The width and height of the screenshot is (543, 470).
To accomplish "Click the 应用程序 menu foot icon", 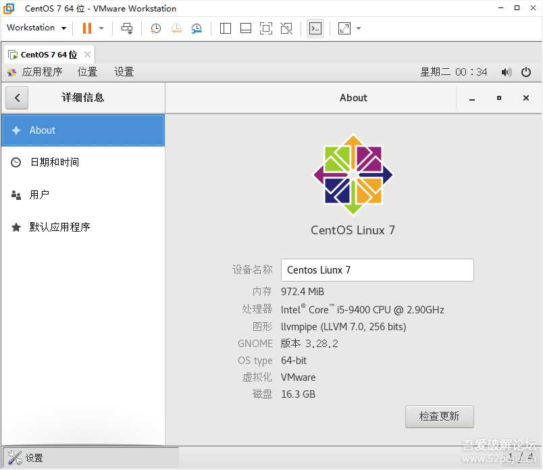I will click(x=11, y=72).
